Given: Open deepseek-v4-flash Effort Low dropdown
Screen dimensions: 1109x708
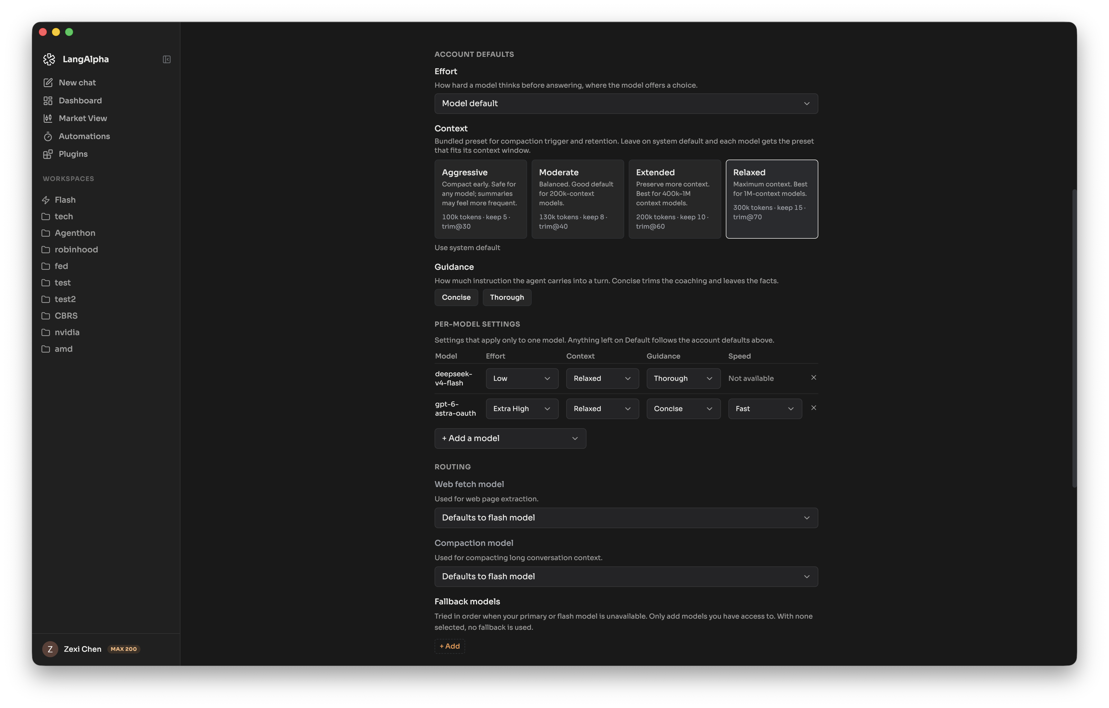Looking at the screenshot, I should point(522,378).
